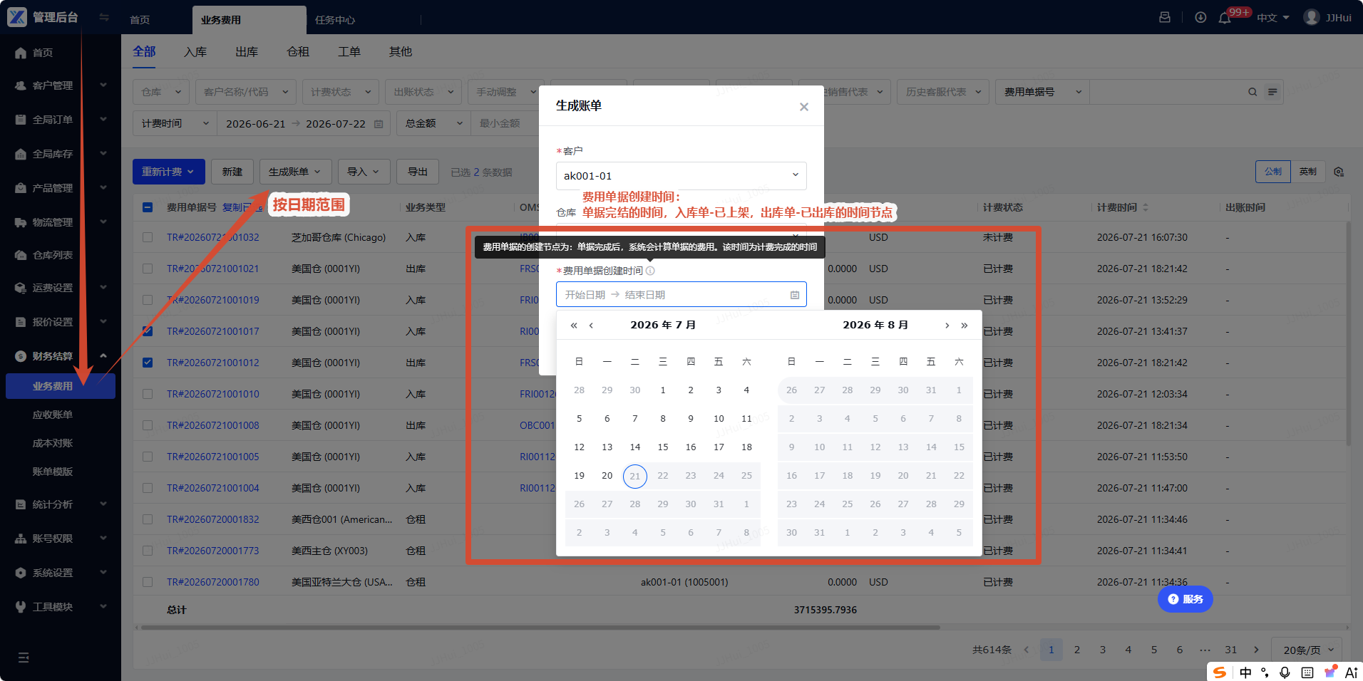Click the 最小金额 input field
1363x681 pixels.
[x=500, y=123]
